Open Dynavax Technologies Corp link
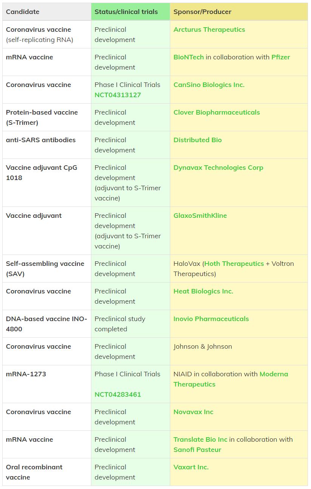 (218, 168)
